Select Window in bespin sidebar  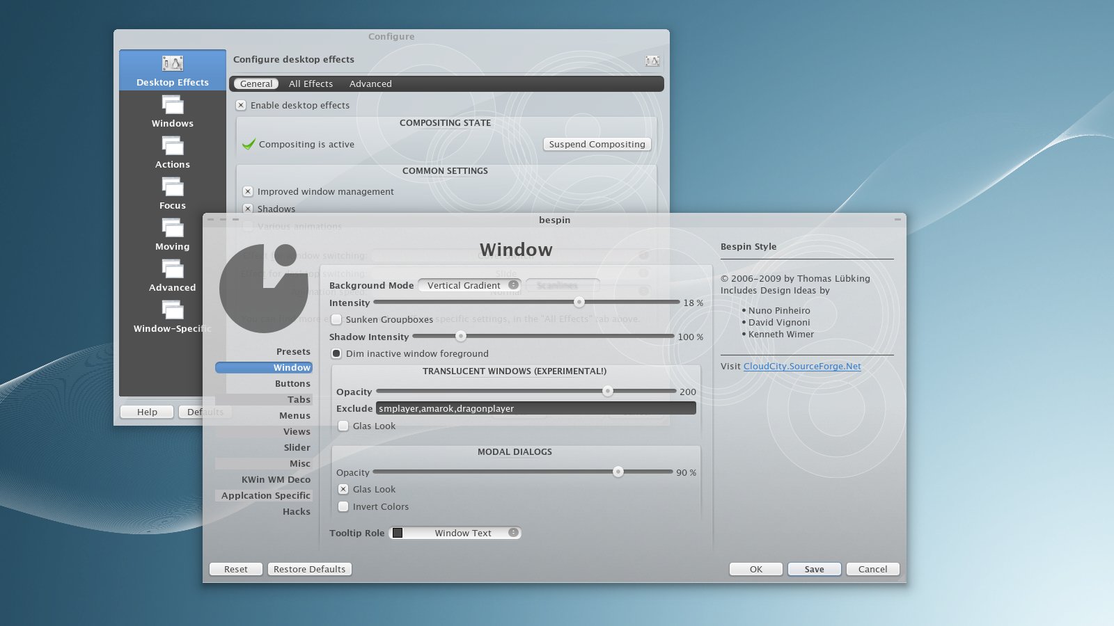(x=264, y=367)
